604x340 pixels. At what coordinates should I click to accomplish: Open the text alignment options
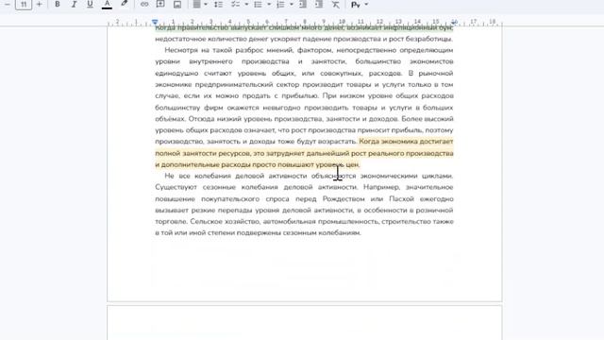click(x=197, y=4)
